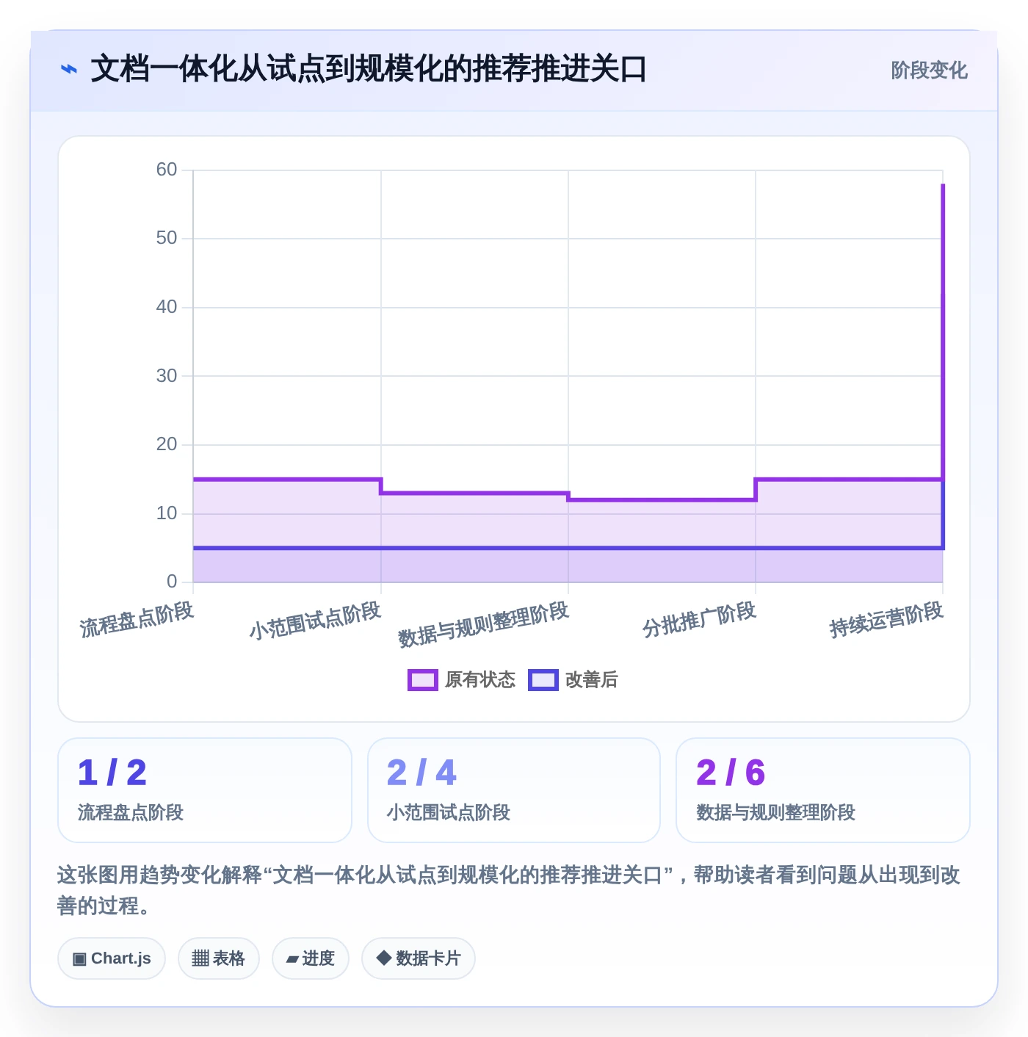This screenshot has height=1037, width=1028.
Task: Click the 30 y-axis tick value
Action: coord(167,376)
